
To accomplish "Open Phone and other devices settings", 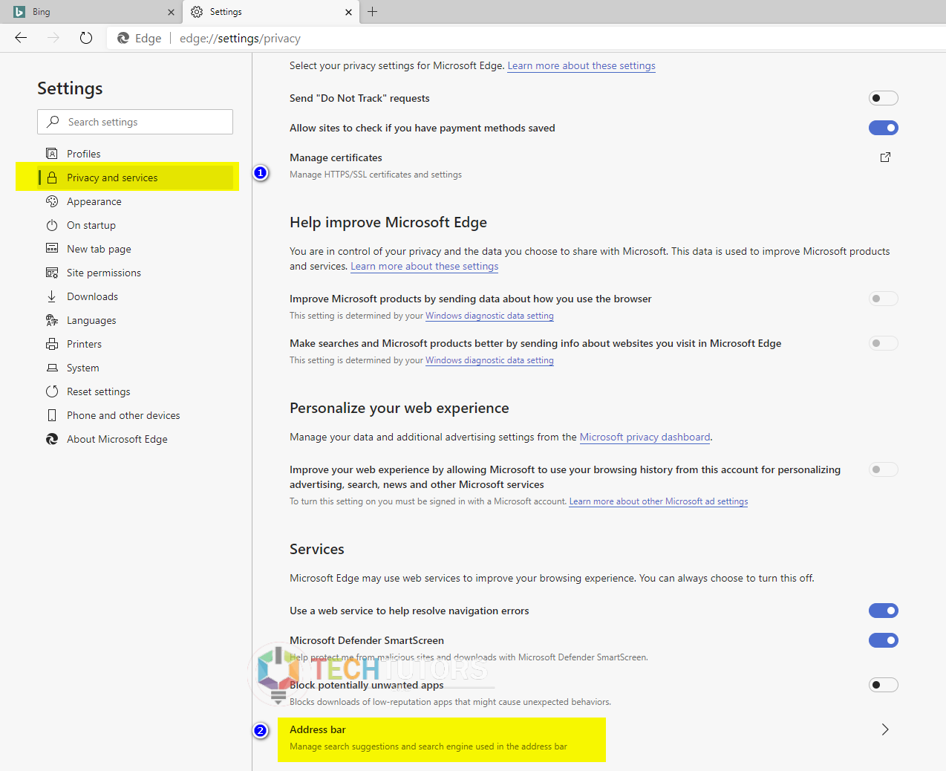I will [135, 415].
